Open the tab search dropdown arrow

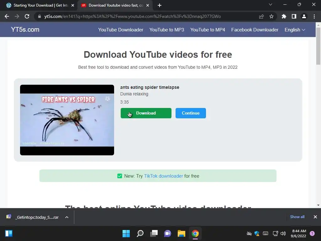(271, 4)
